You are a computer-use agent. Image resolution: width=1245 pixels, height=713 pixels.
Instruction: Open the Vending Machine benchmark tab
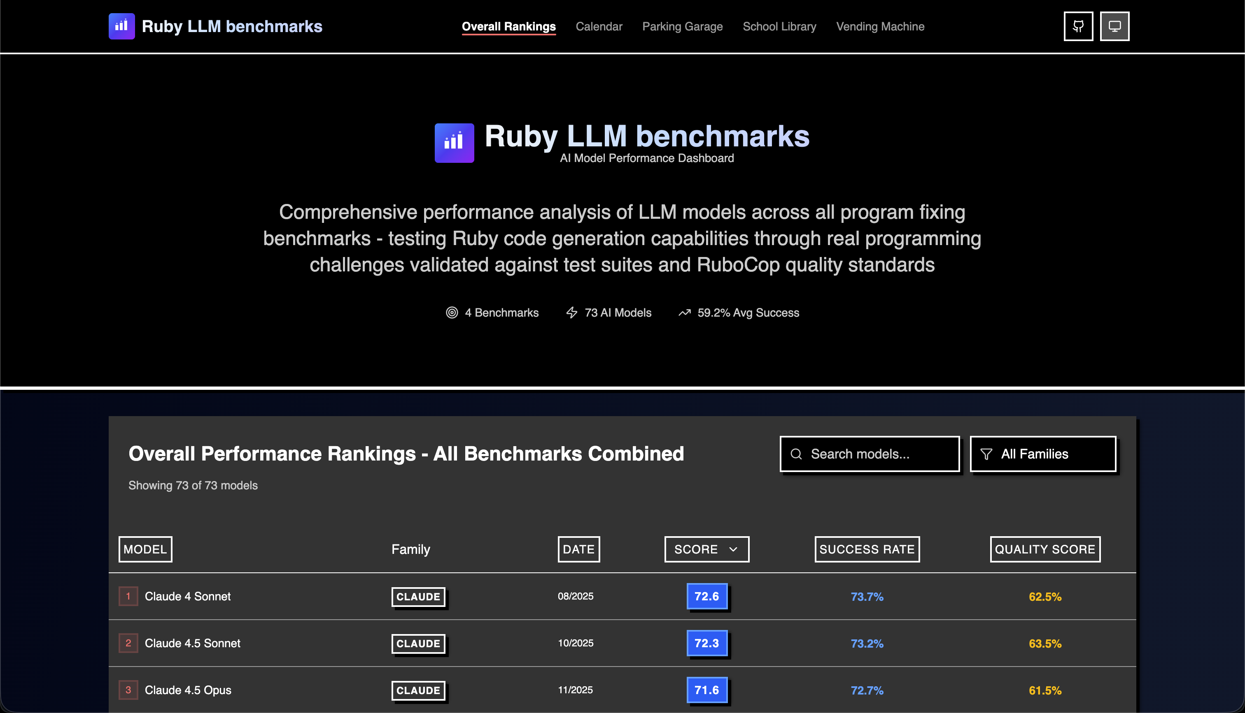click(880, 26)
